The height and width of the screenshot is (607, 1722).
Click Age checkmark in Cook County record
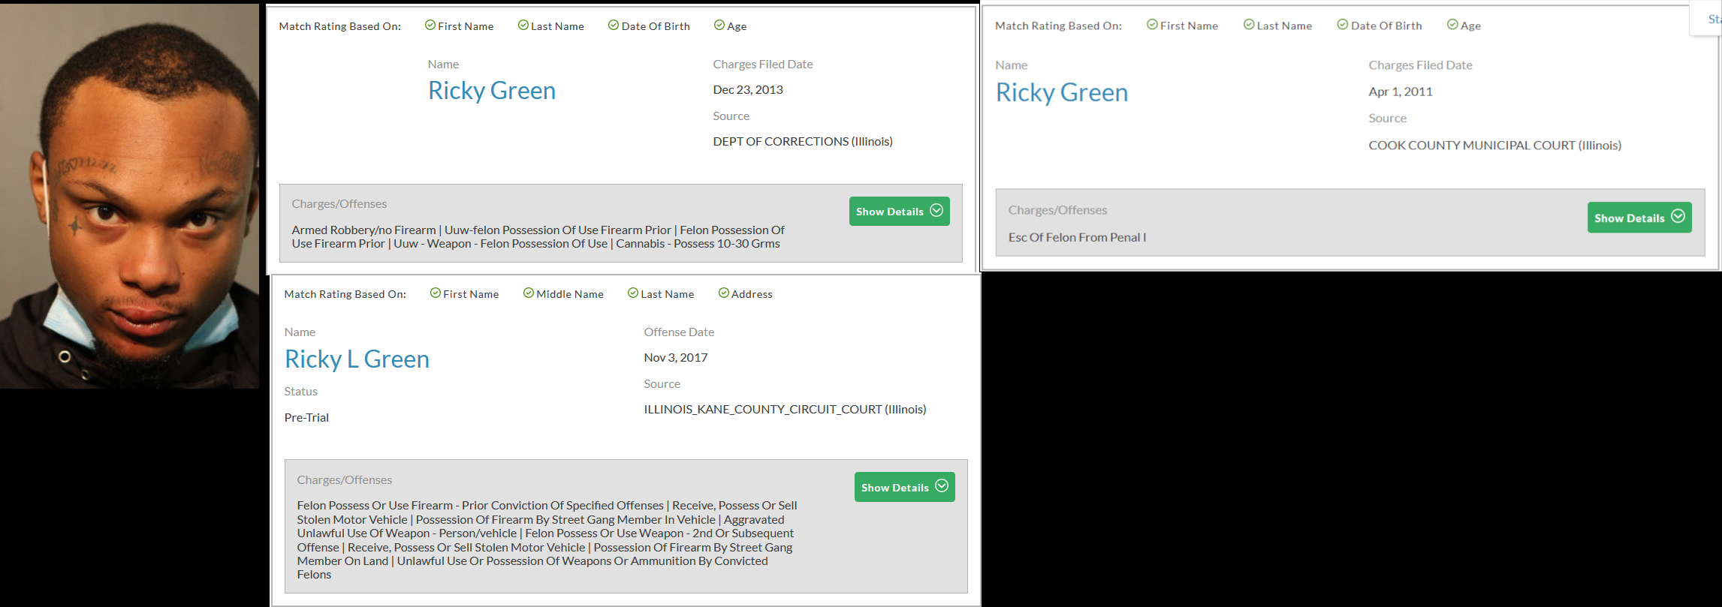pos(1452,25)
